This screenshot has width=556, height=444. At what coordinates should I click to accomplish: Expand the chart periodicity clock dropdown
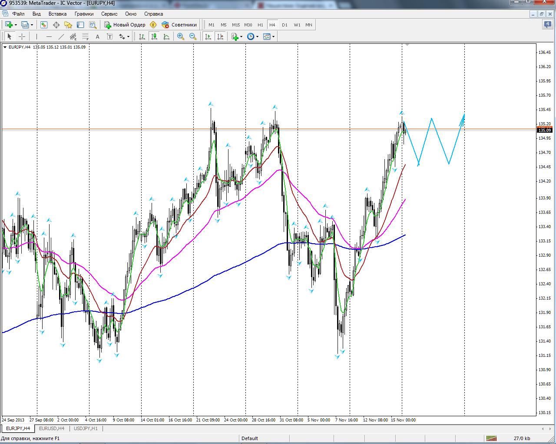[x=257, y=37]
